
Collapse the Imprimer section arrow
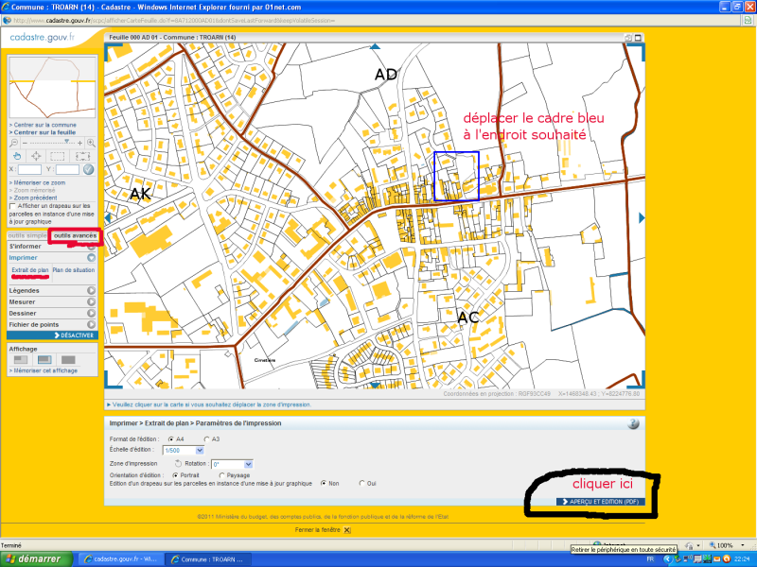91,258
